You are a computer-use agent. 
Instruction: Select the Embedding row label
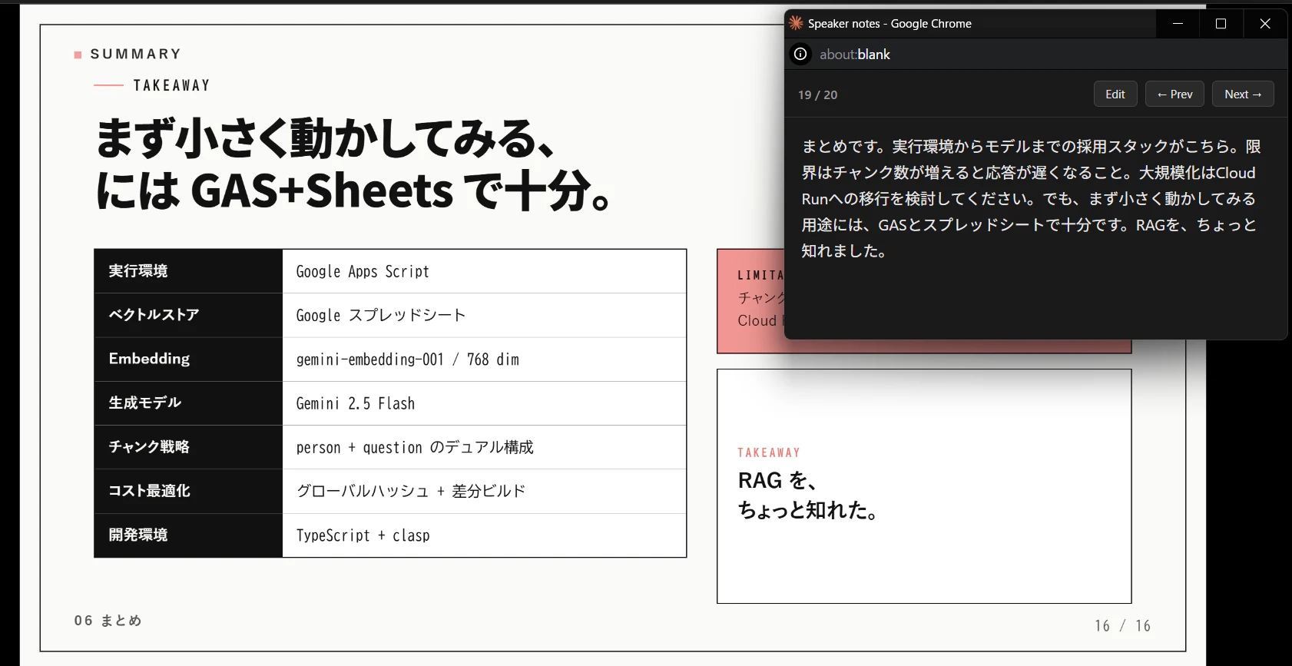click(188, 359)
